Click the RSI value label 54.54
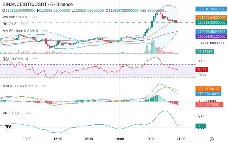Viewport: 228px width, 143px height. pos(202,69)
